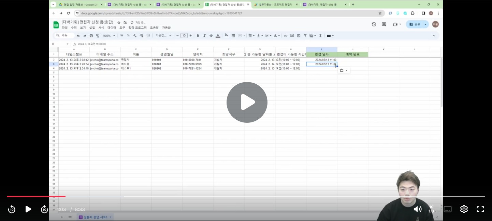Open text rotation dropdown
The image size is (492, 221).
tap(276, 36)
